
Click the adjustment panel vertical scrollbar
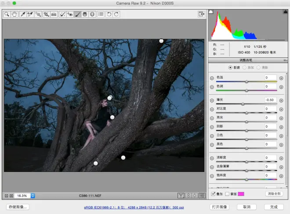pyautogui.click(x=286, y=129)
